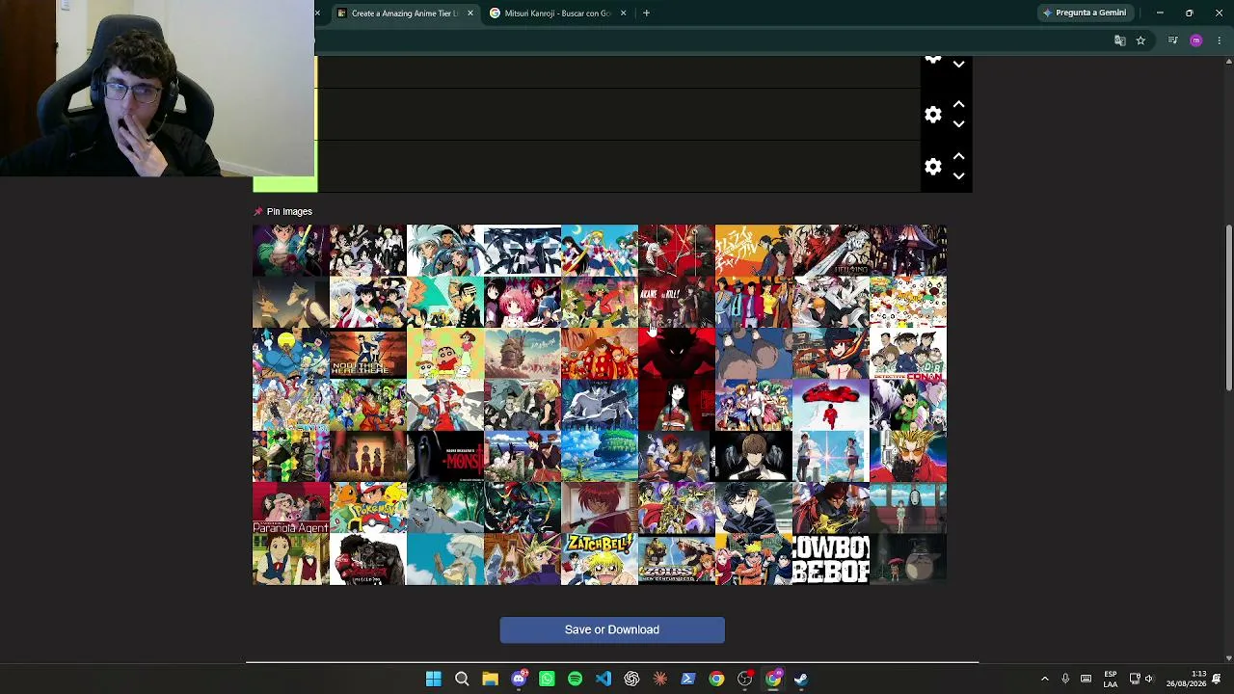1234x694 pixels.
Task: Select the Trigun thumbnail
Action: (x=908, y=457)
